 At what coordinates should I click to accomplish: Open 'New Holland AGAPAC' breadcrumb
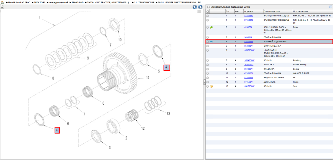(20, 2)
